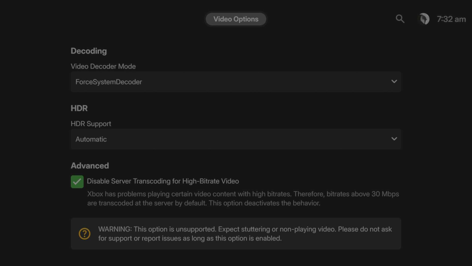Select the magnifying glass in the top bar
The height and width of the screenshot is (266, 472).
400,19
